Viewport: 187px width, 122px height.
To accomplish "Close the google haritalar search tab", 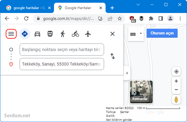I will pyautogui.click(x=49, y=8).
